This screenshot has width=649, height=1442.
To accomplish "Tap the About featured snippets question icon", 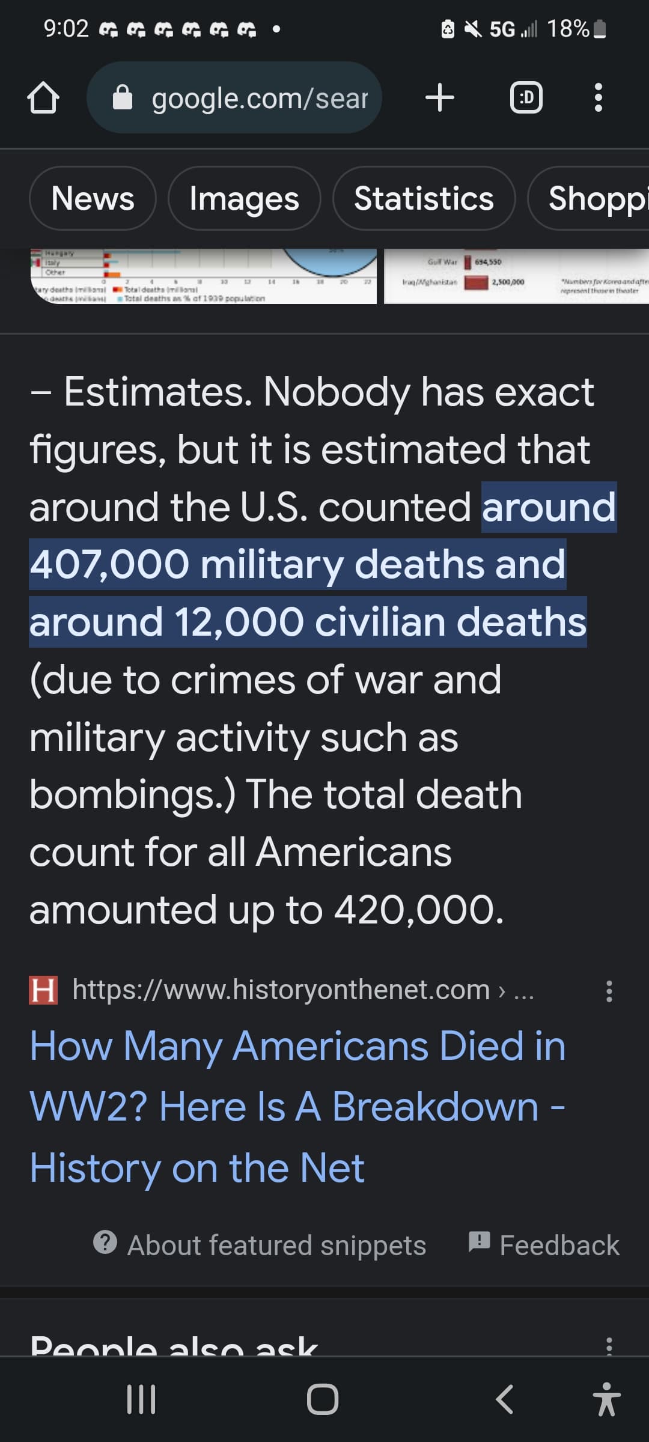I will pyautogui.click(x=105, y=1242).
